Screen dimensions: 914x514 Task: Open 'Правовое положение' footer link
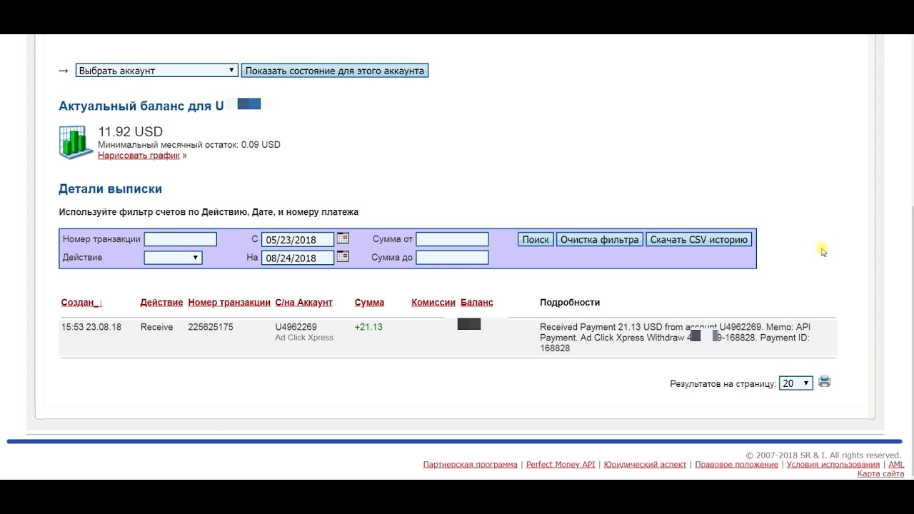[736, 465]
